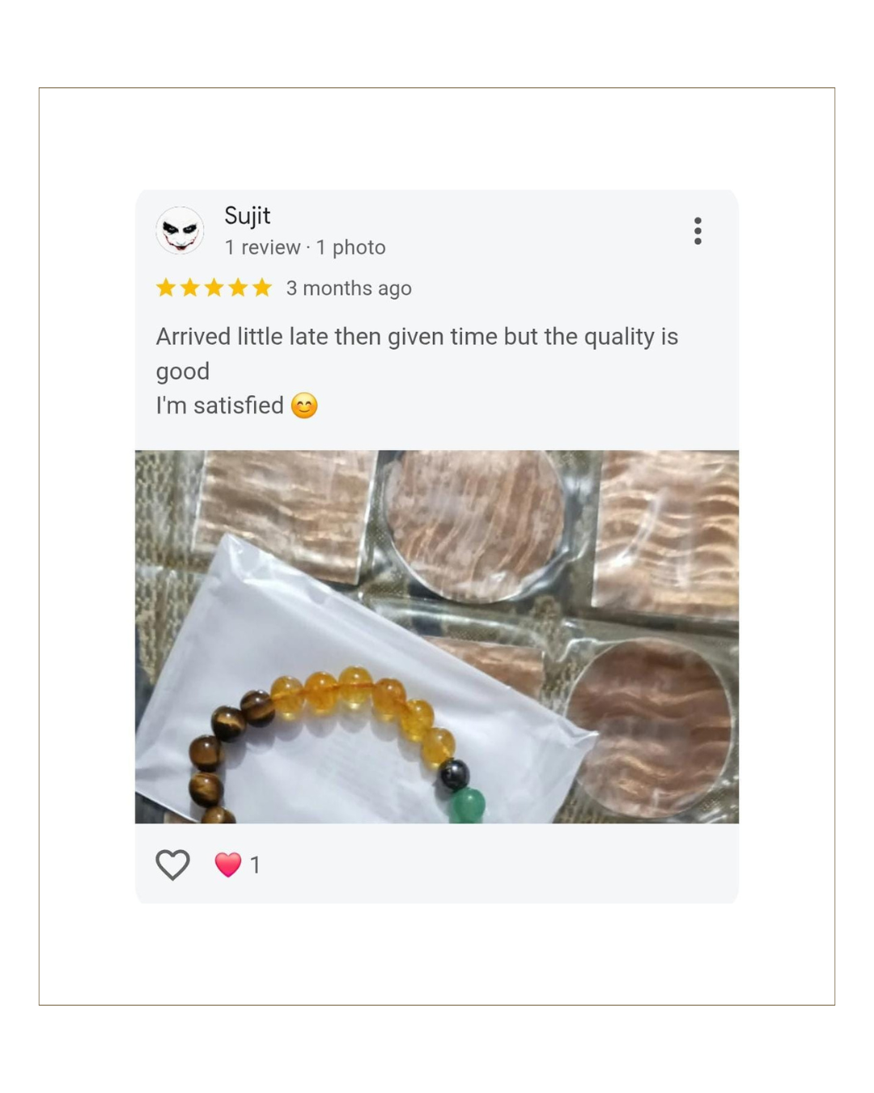Like the review with the outline heart
This screenshot has width=874, height=1093.
pos(172,865)
